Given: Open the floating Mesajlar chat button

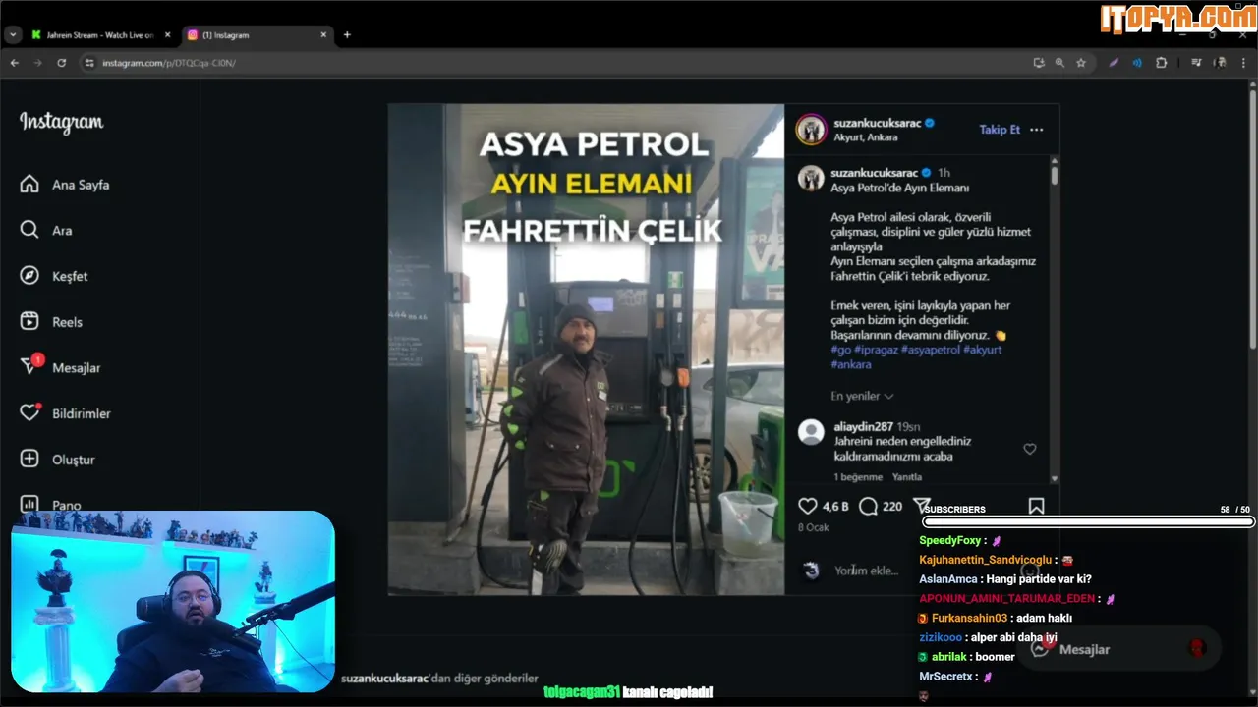Looking at the screenshot, I should 1118,649.
